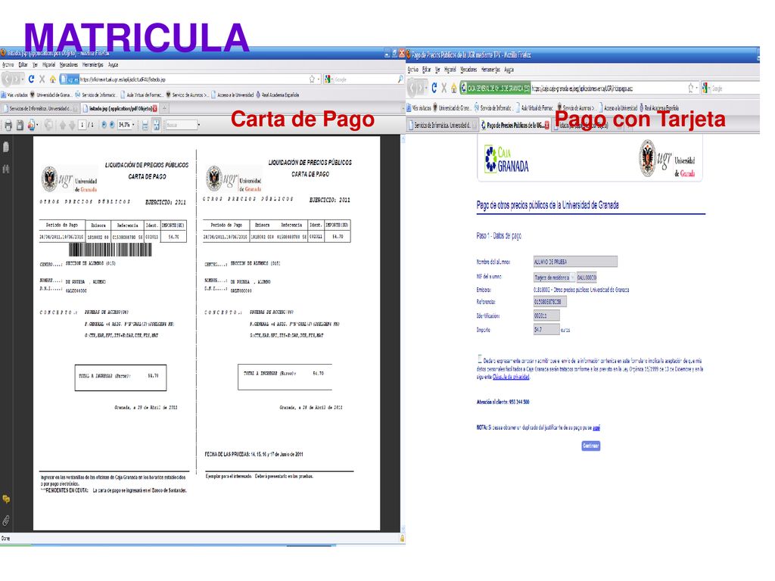Click the Identificación input field
The image size is (775, 581).
tap(546, 315)
